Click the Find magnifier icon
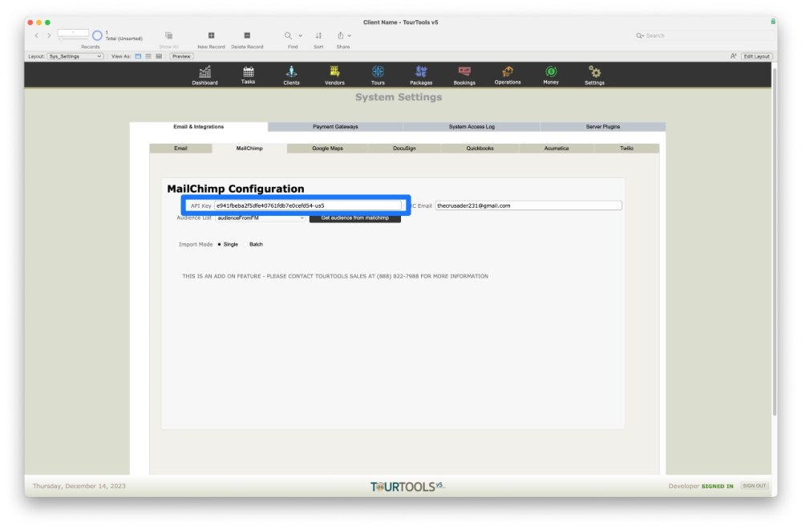This screenshot has height=529, width=802. [288, 35]
